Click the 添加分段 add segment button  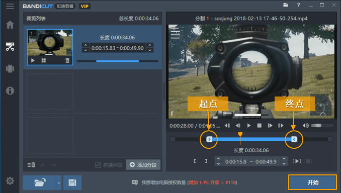point(143,165)
